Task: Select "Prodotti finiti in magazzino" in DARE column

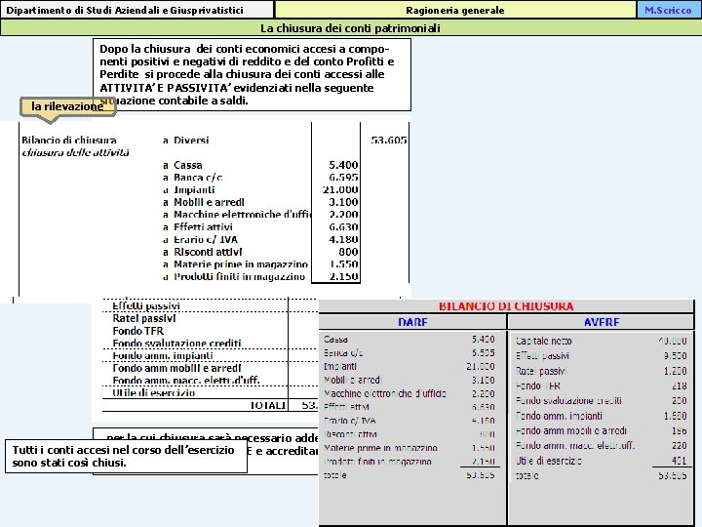Action: click(377, 462)
